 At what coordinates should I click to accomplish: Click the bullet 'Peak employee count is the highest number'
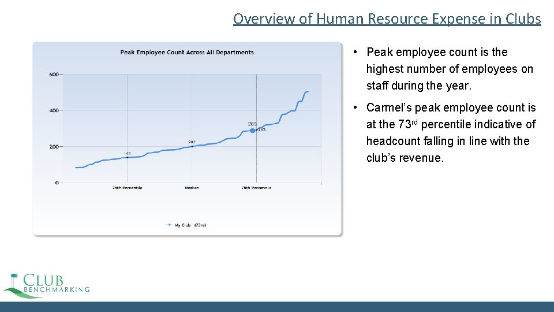point(450,69)
